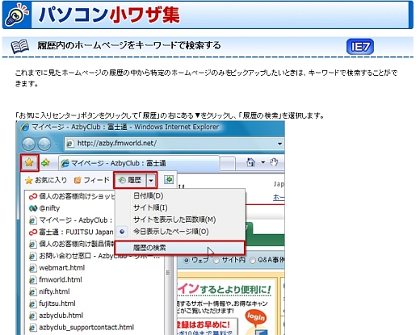Screen dimensions: 420x335
Task: Select サイト順(I) menu entry
Action: [180, 207]
